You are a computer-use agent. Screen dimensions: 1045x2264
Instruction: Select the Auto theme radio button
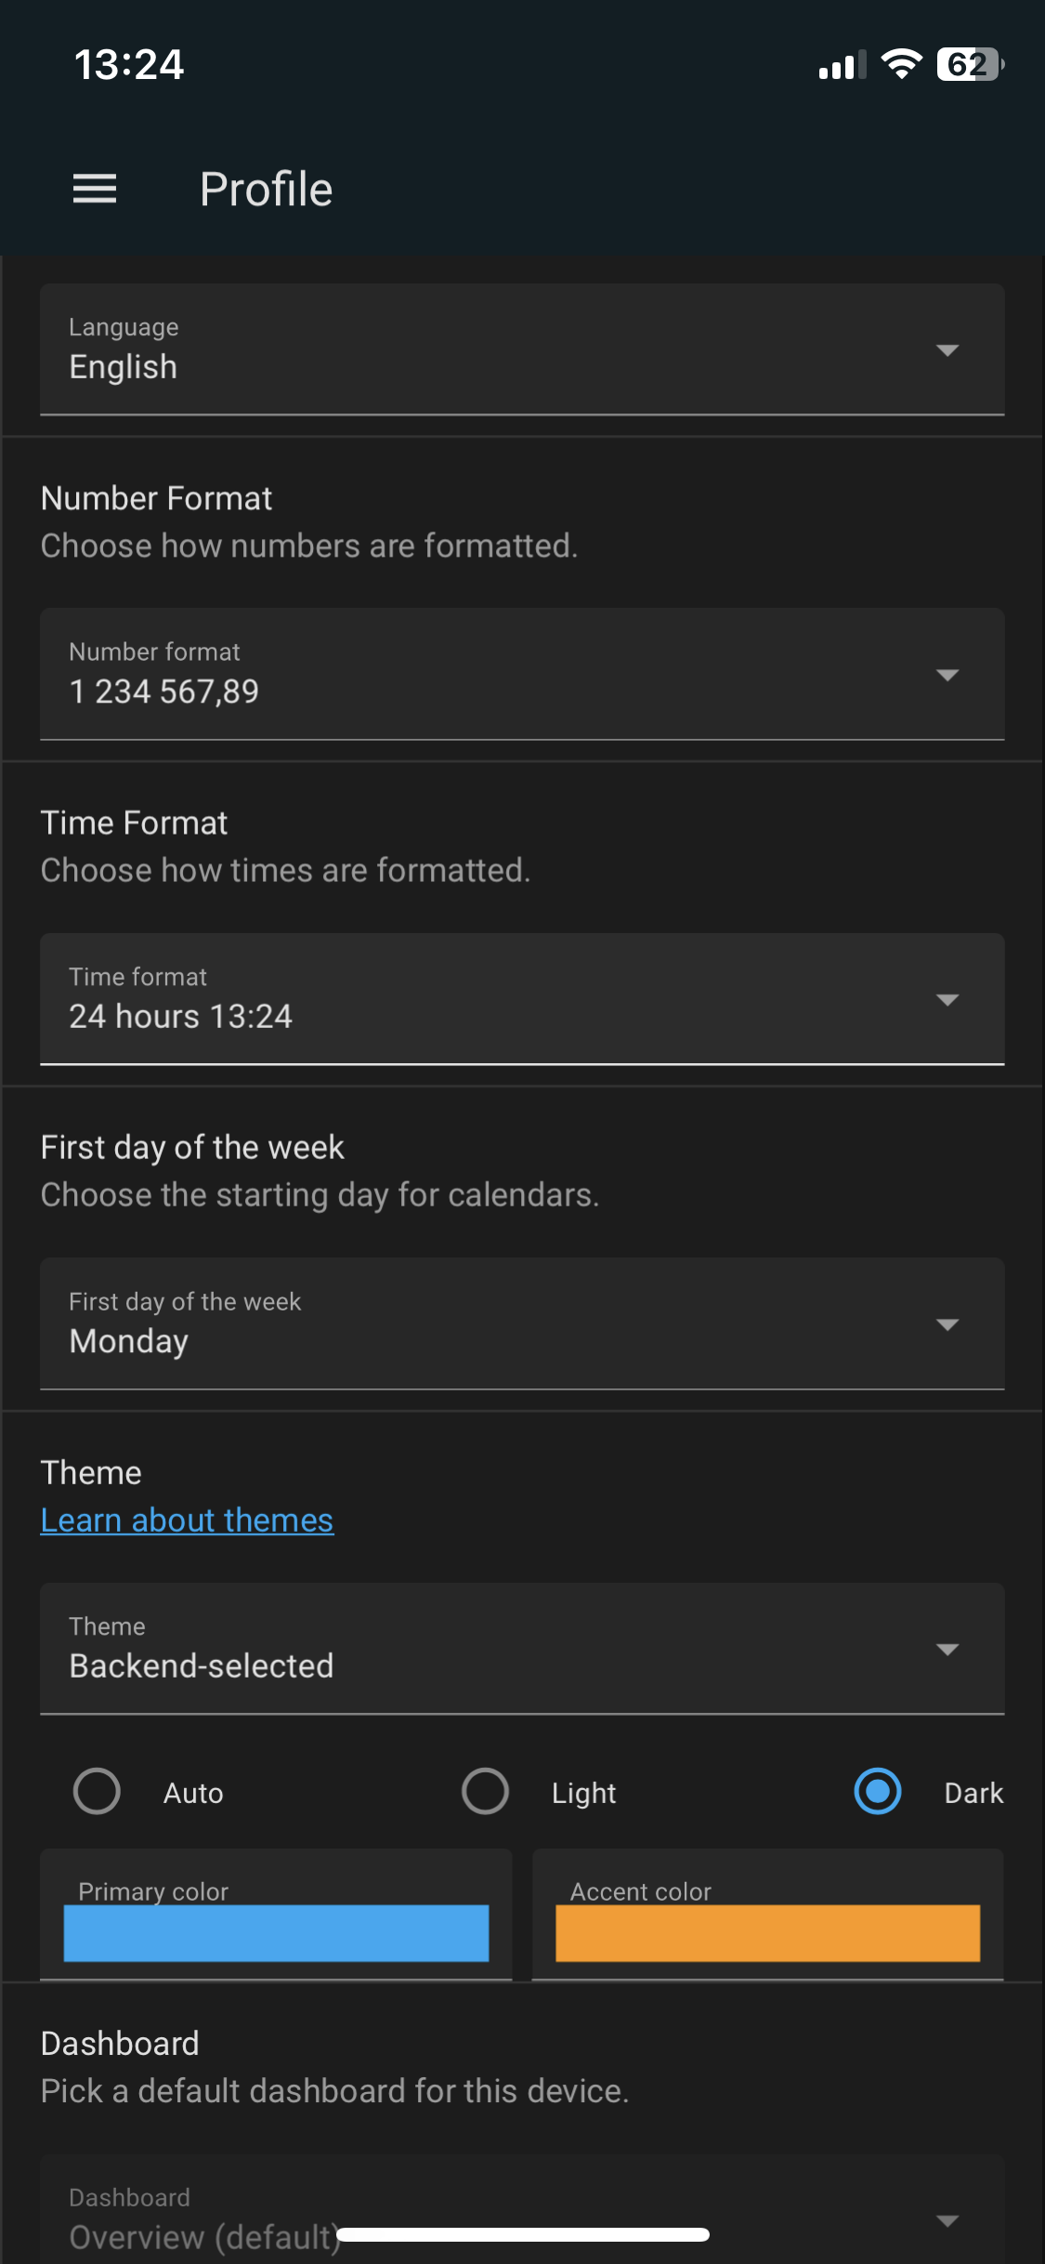click(x=97, y=1791)
